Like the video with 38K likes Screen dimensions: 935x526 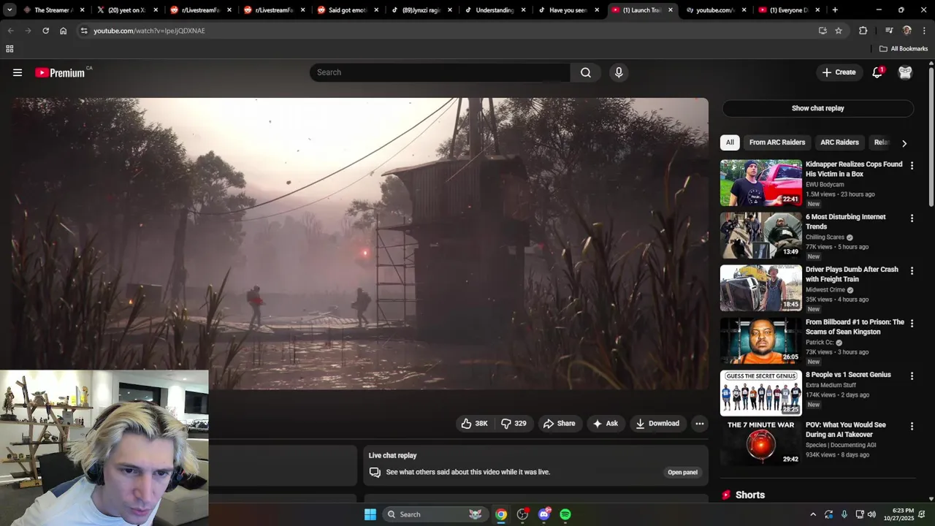[x=474, y=424]
